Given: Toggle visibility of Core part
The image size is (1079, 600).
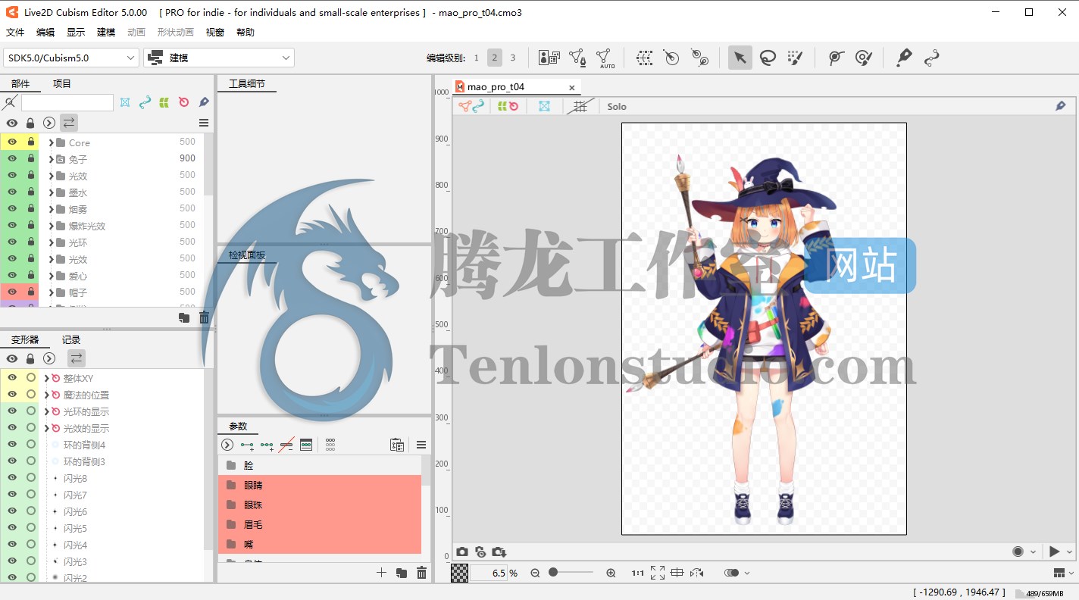Looking at the screenshot, I should (12, 142).
